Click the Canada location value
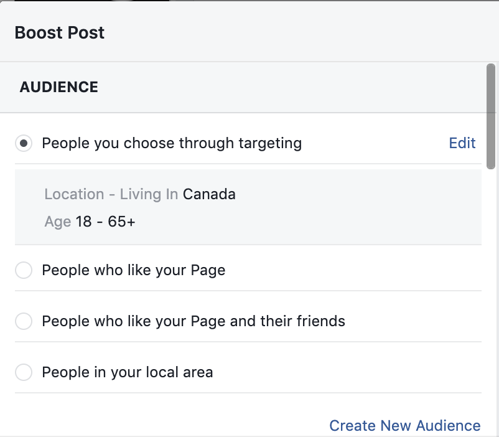Screen dimensions: 499x437 [209, 194]
